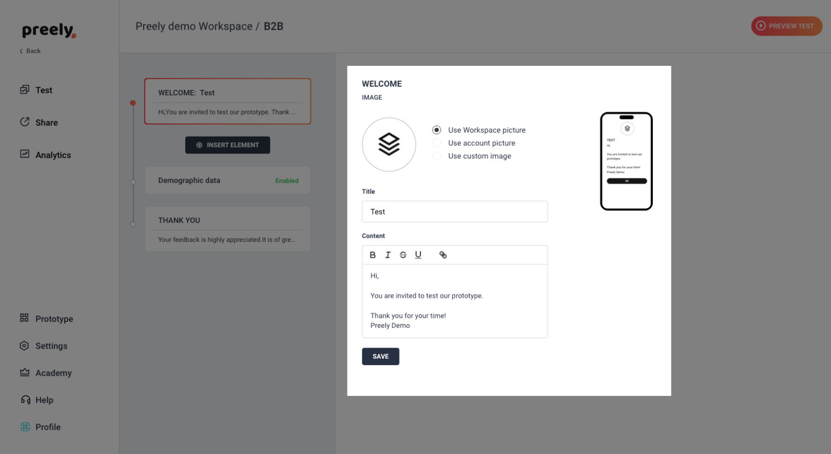Click the SAVE button

[380, 356]
